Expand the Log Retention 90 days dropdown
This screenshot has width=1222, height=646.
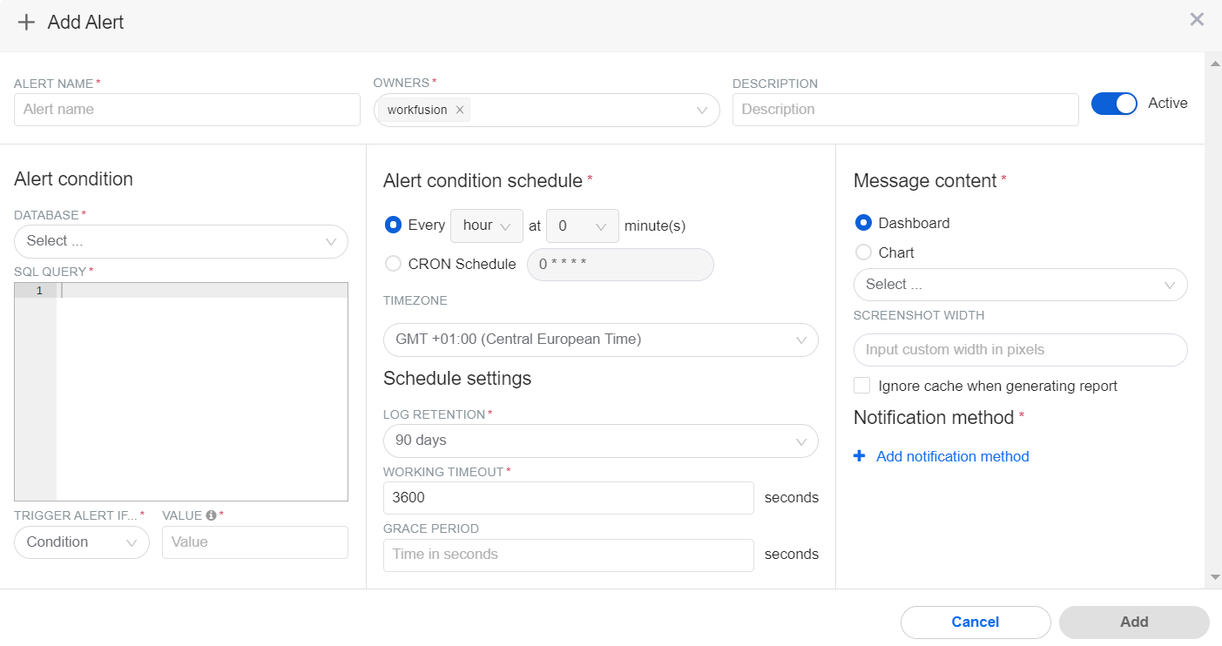601,441
